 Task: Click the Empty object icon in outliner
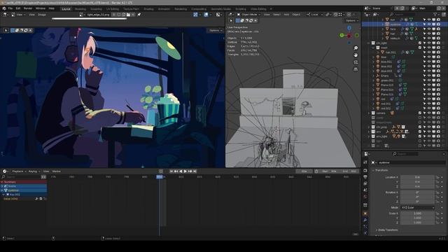click(x=378, y=76)
